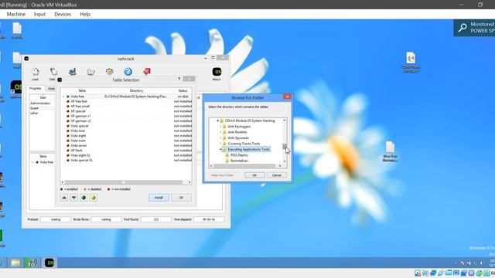
Task: Click OK in the Table Selection dialog
Action: (x=181, y=198)
